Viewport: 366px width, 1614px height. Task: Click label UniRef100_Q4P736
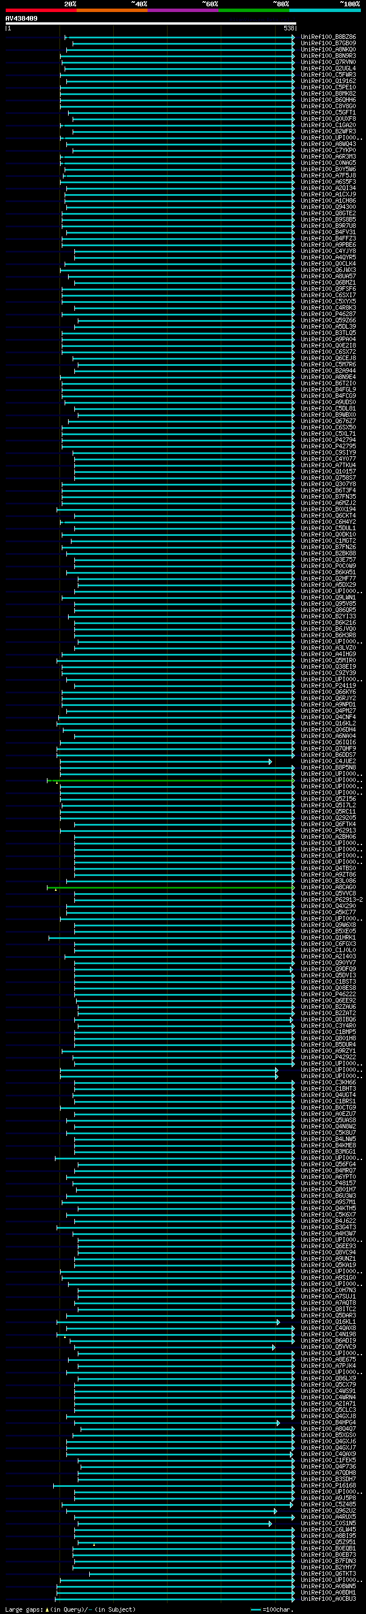click(328, 1467)
